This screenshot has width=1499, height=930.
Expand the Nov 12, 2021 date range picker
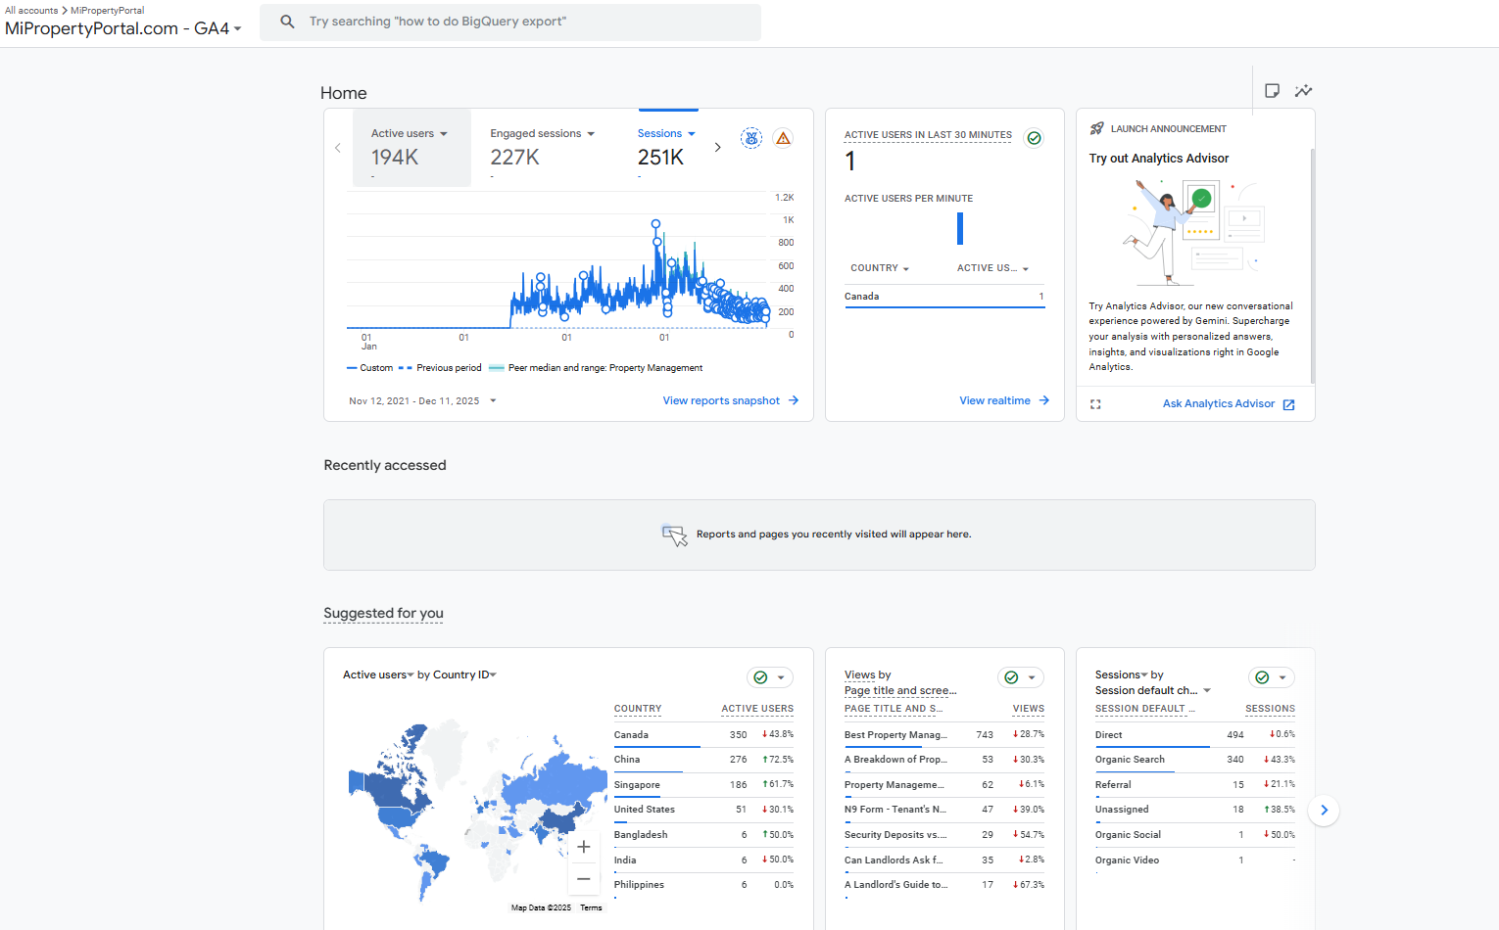[x=423, y=400]
